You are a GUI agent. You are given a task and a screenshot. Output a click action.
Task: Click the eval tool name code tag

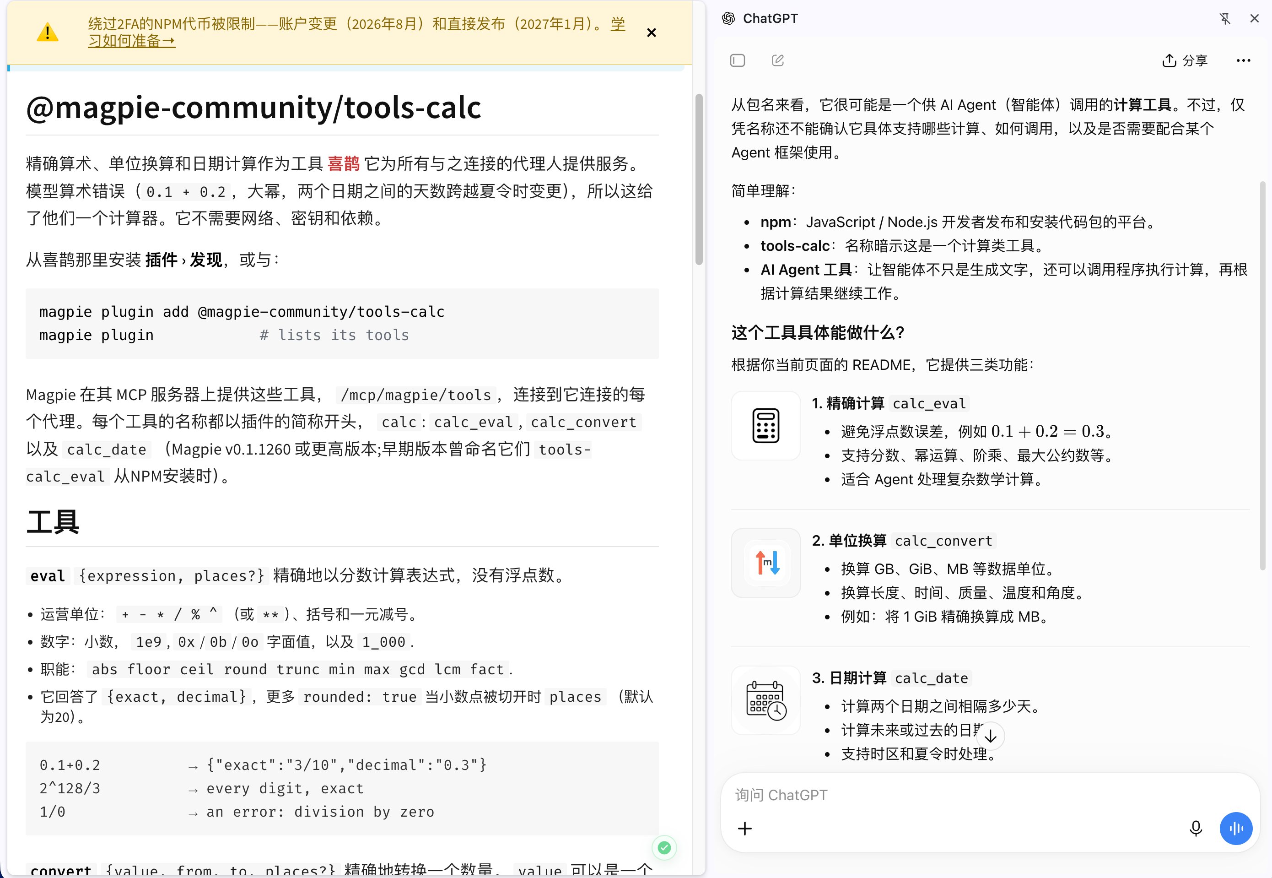pos(48,576)
